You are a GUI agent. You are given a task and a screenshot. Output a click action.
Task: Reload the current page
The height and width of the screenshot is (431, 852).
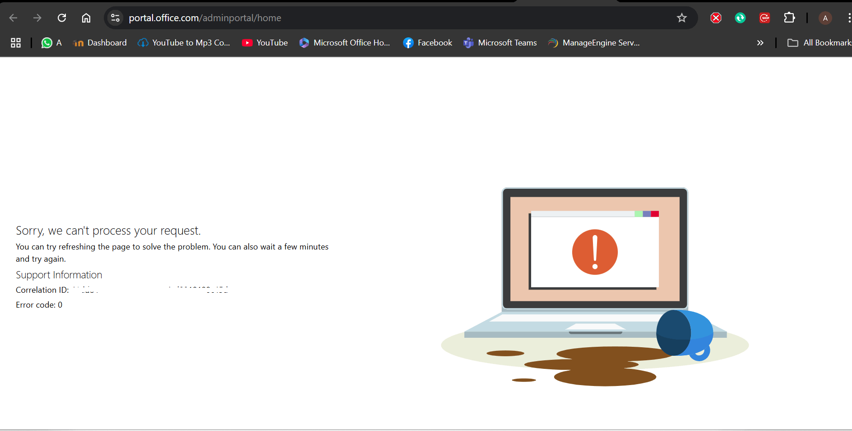coord(62,18)
